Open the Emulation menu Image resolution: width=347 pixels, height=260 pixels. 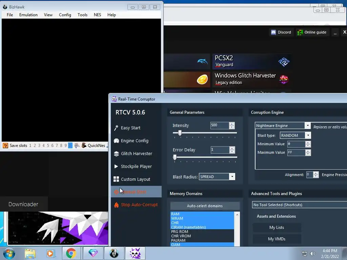pos(28,15)
